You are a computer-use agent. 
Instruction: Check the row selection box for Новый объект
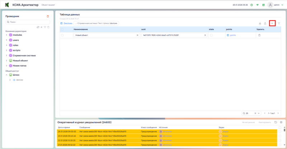62,35
